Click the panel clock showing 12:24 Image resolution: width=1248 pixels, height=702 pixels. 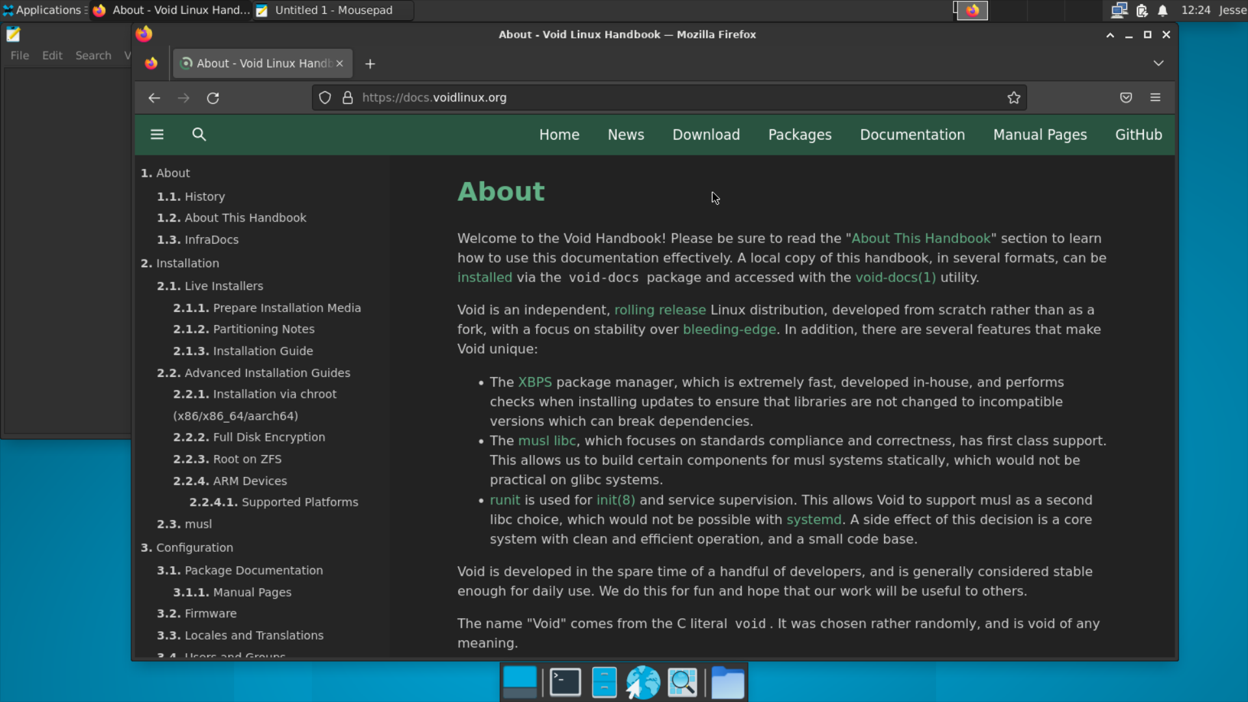pyautogui.click(x=1195, y=10)
